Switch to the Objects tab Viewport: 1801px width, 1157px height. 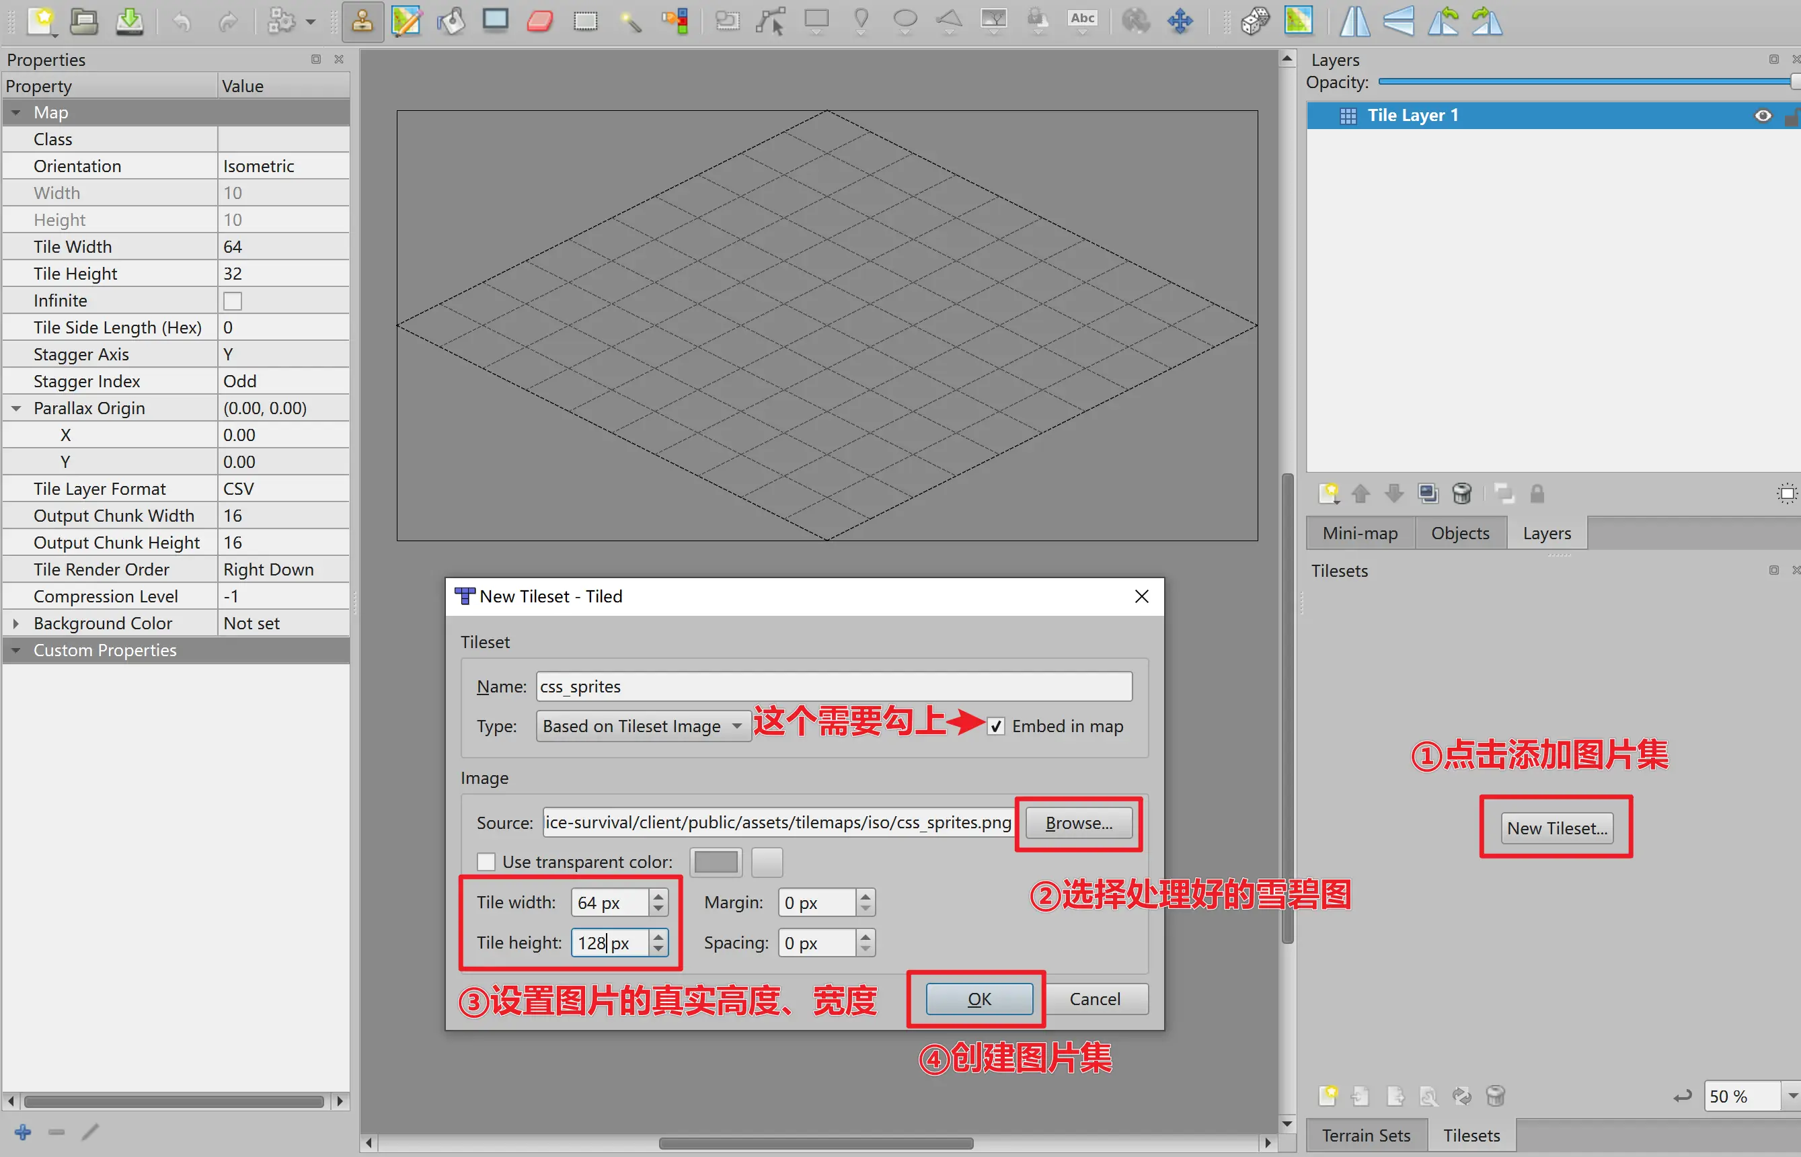1459,532
